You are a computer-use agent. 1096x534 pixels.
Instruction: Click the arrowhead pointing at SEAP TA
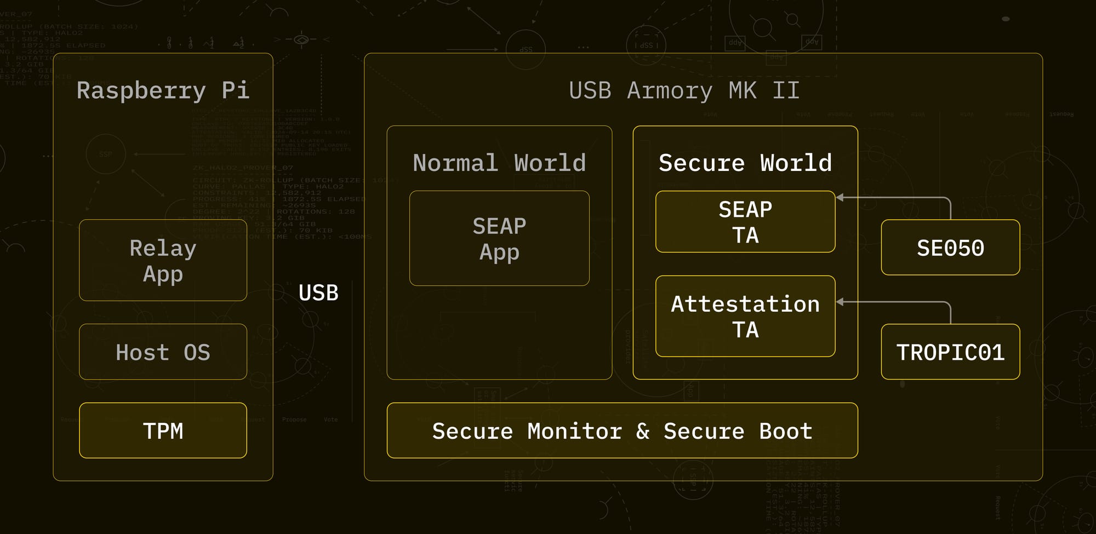(840, 197)
